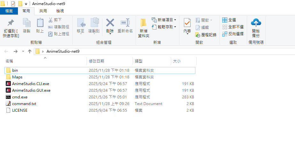Viewport: 295px width, 146px height.
Task: Click the 重新命名 rename icon
Action: pyautogui.click(x=125, y=23)
